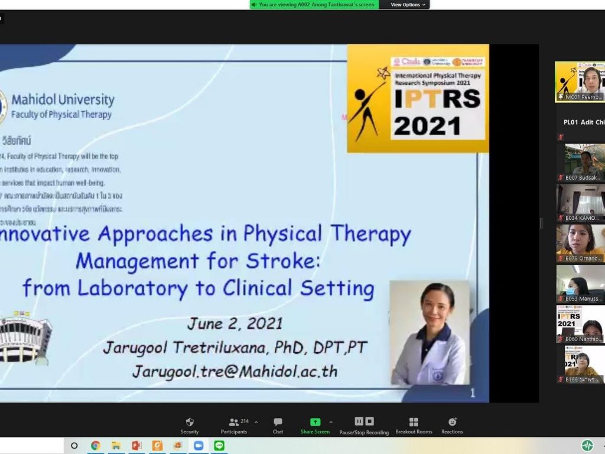The width and height of the screenshot is (605, 454).
Task: Click the muted mic icon on B034 tile
Action: [561, 218]
